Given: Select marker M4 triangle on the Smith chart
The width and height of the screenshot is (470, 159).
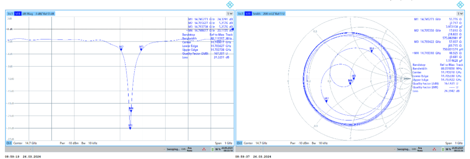Looking at the screenshot, I should 372,52.
